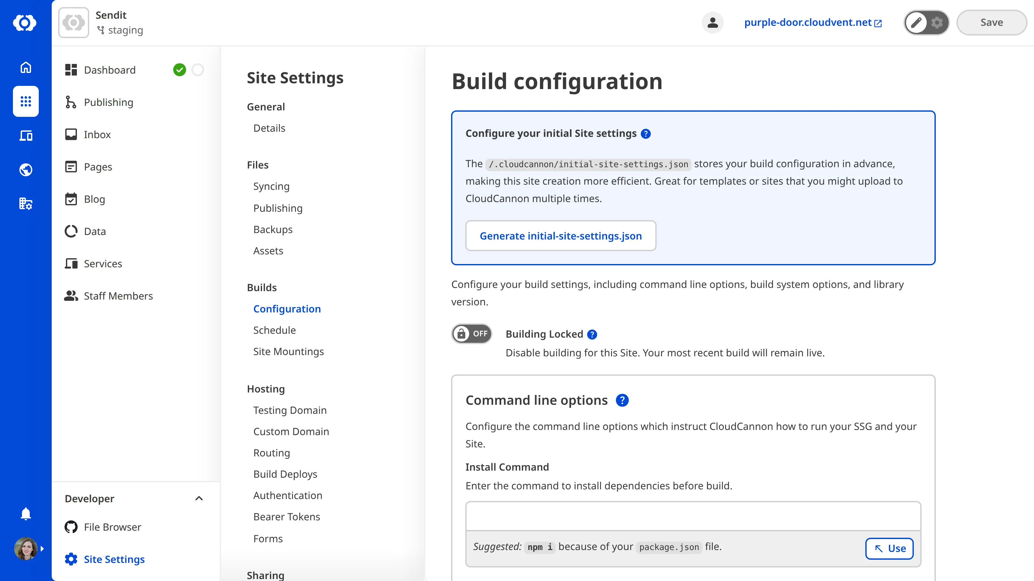Open the GitHub icon next to File Browser
This screenshot has height=581, width=1034.
click(x=71, y=526)
